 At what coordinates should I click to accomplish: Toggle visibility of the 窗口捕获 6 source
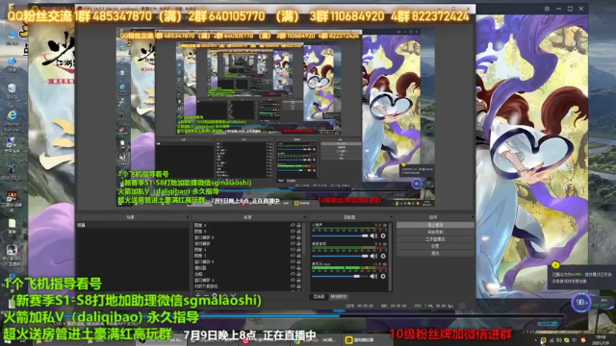point(293,237)
